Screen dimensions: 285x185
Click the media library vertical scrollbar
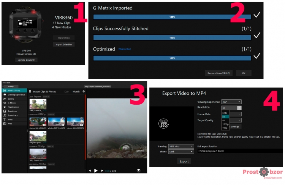[85, 127]
